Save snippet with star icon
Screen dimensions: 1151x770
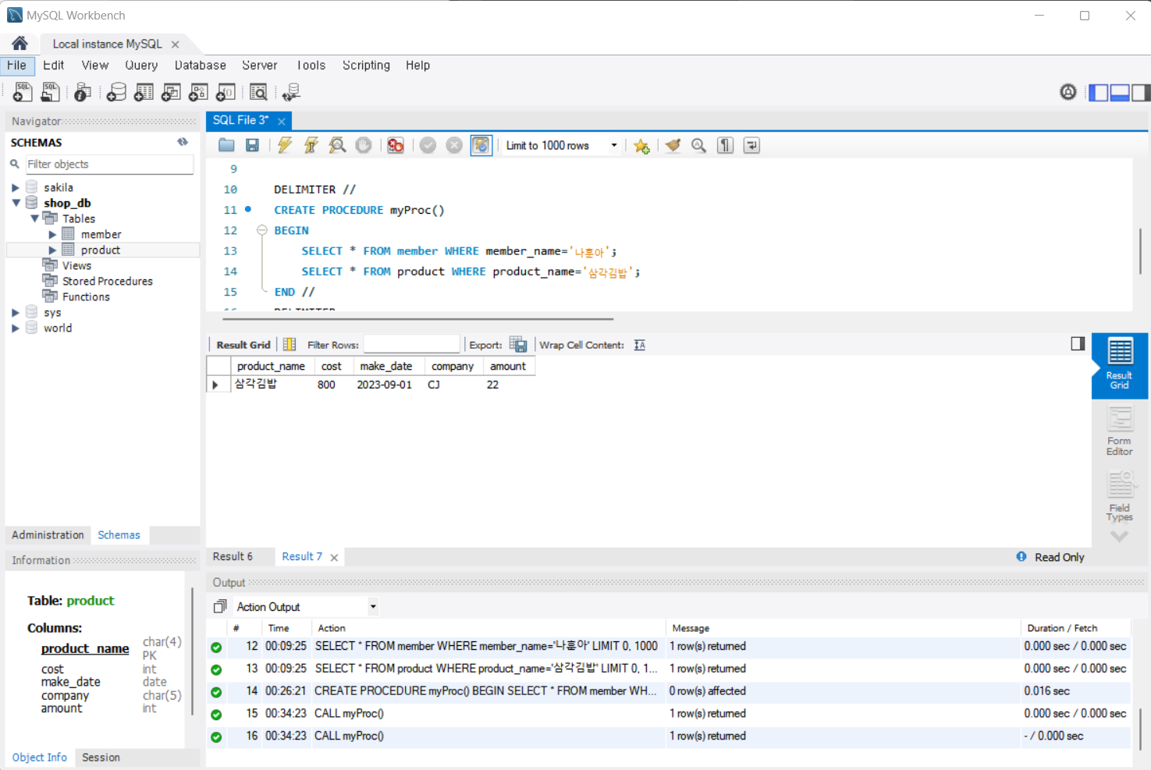(x=641, y=146)
